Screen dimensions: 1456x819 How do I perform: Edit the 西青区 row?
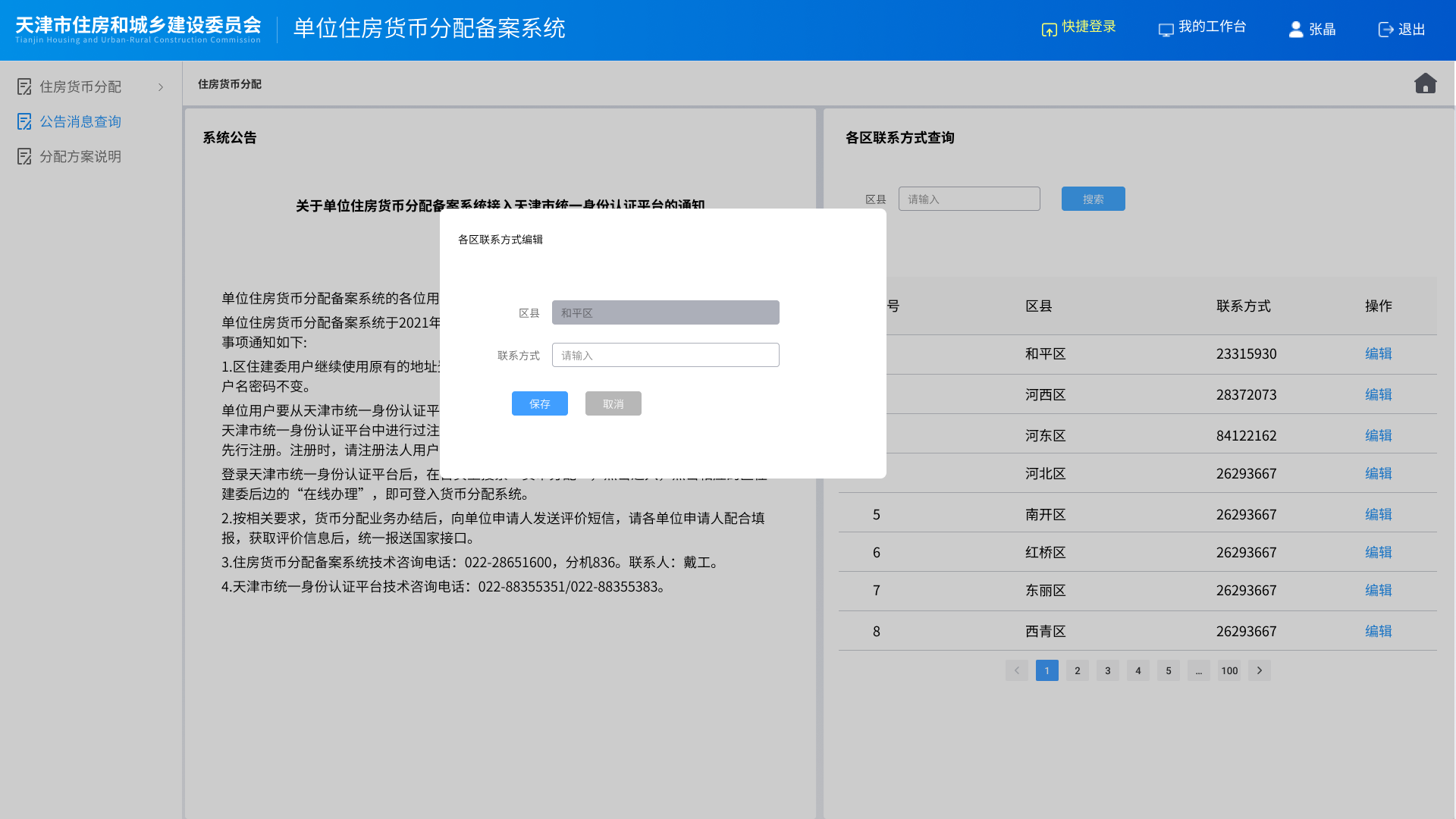pos(1378,632)
